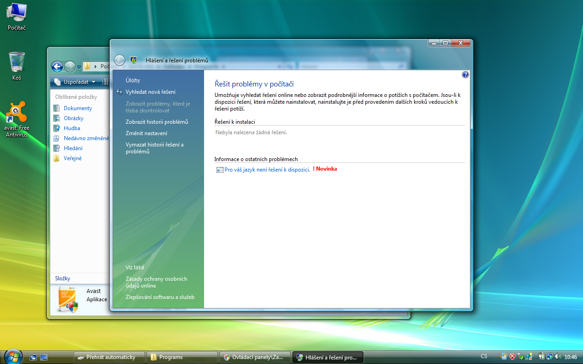Click the Back arrow in the Explorer window
The image size is (583, 364).
pyautogui.click(x=57, y=67)
